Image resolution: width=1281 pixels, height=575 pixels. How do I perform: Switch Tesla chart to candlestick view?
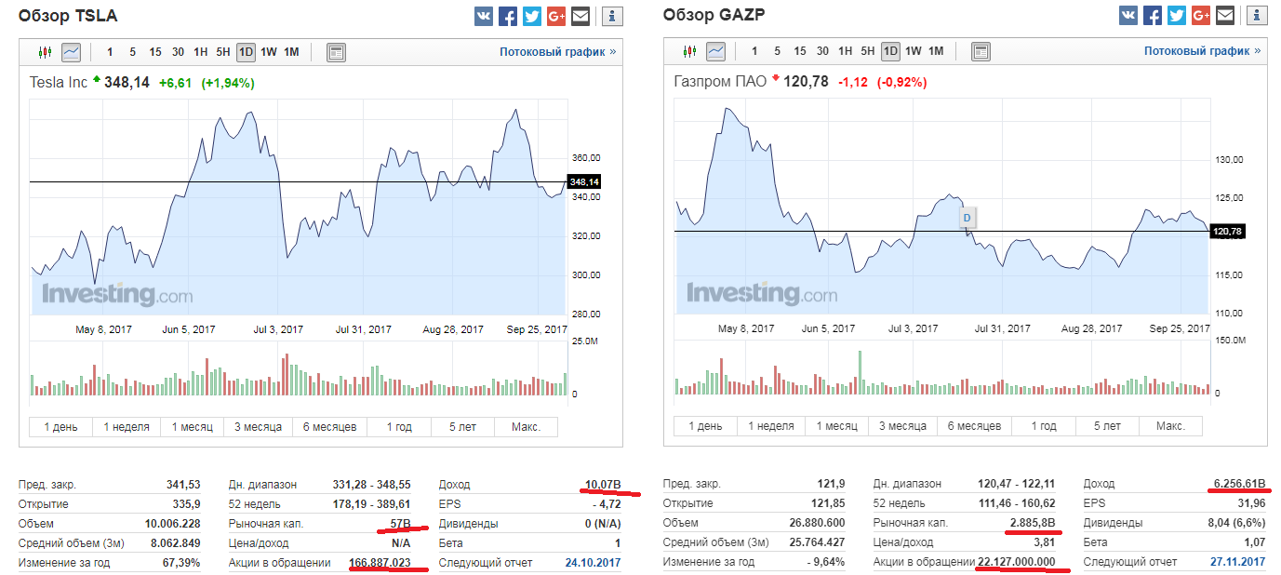[45, 52]
